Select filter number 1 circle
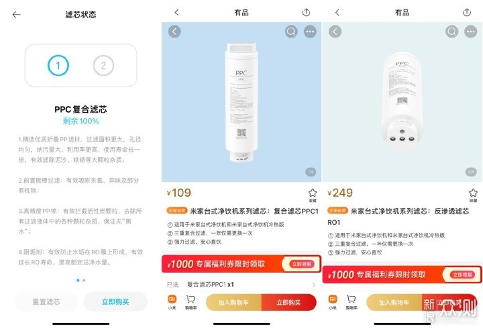 point(58,65)
